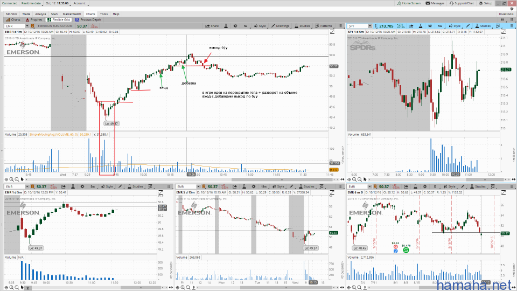Open the 15m timeframe dropdown
The height and width of the screenshot is (291, 517).
[x=264, y=186]
